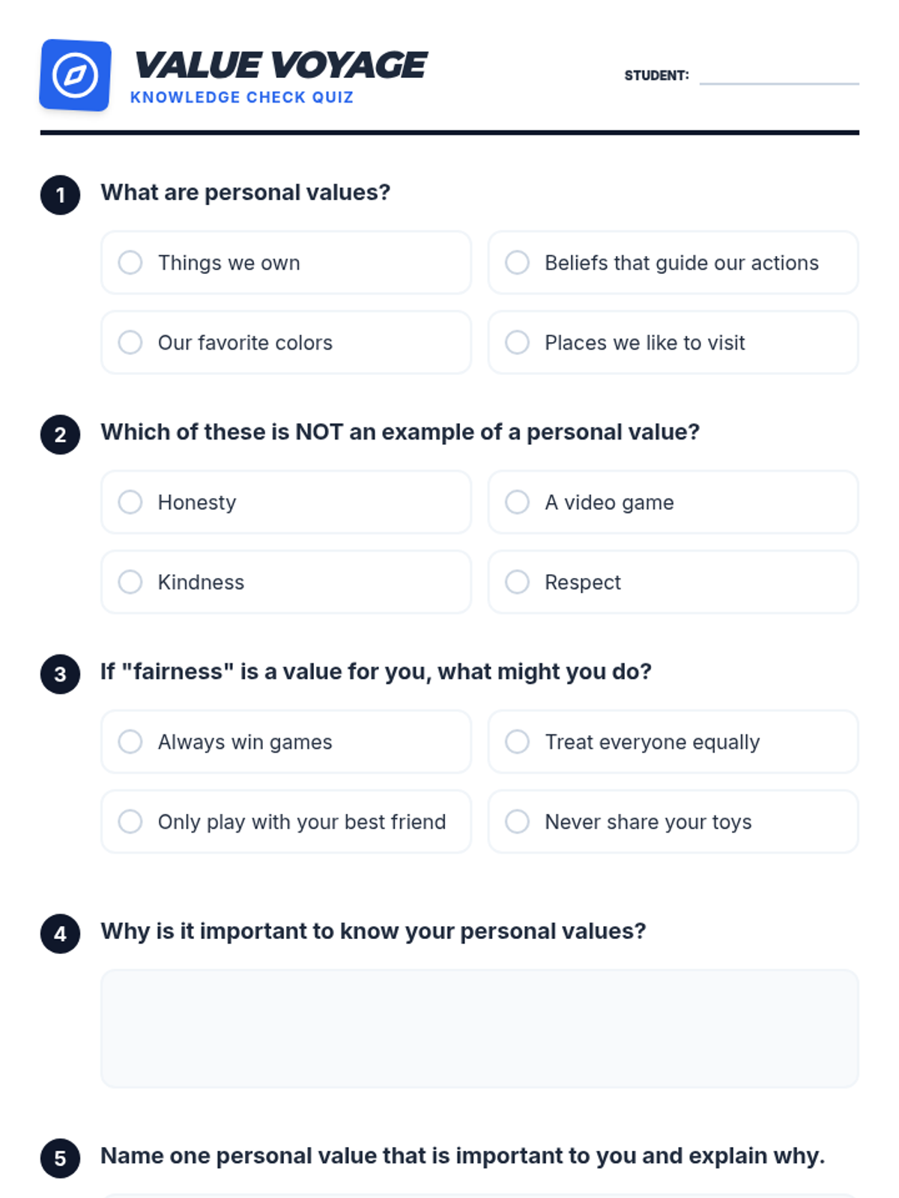Select 'Always win games' option
The image size is (899, 1198).
coord(286,742)
